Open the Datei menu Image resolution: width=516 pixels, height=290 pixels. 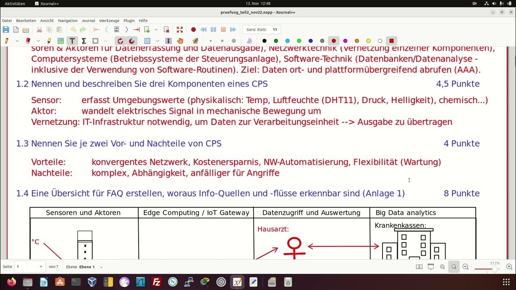click(7, 21)
